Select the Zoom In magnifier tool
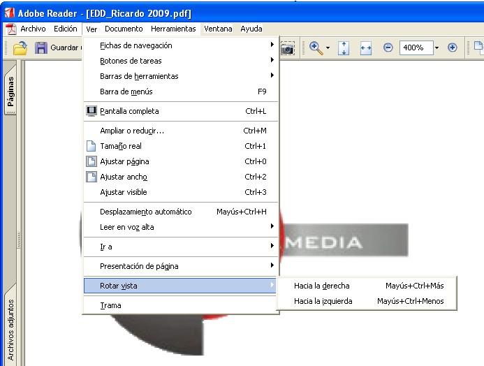The image size is (484, 366). [x=316, y=48]
